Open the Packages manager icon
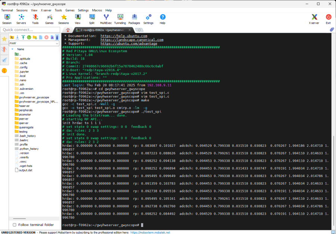Image resolution: width=336 pixels, height=234 pixels. coord(134,19)
